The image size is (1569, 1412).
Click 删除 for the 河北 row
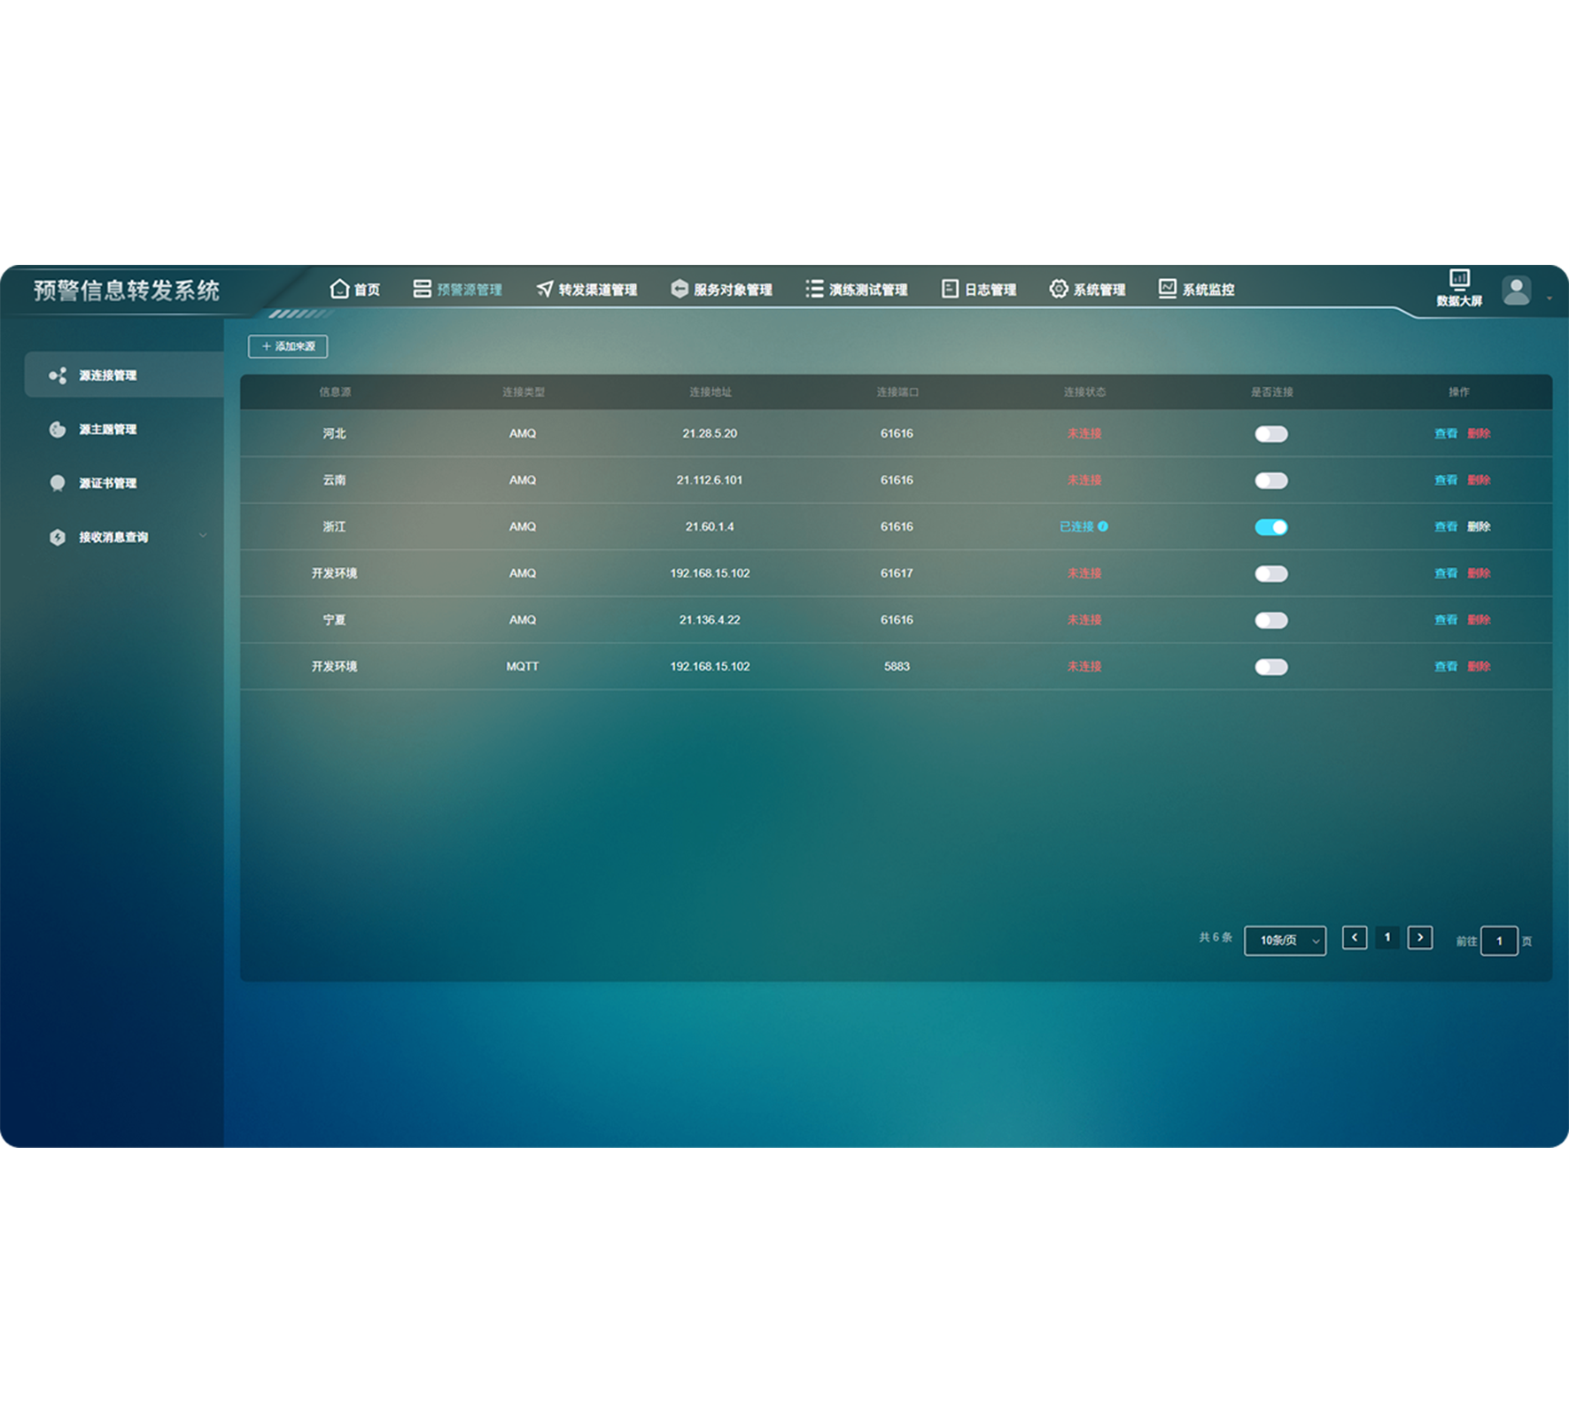pyautogui.click(x=1479, y=433)
